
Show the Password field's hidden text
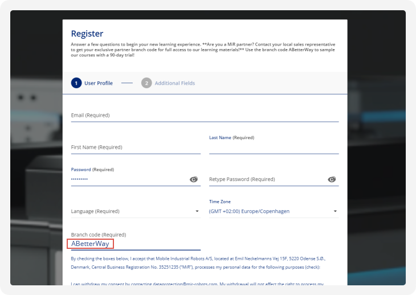pos(194,179)
